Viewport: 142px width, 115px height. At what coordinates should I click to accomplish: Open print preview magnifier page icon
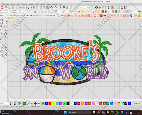tap(37, 8)
